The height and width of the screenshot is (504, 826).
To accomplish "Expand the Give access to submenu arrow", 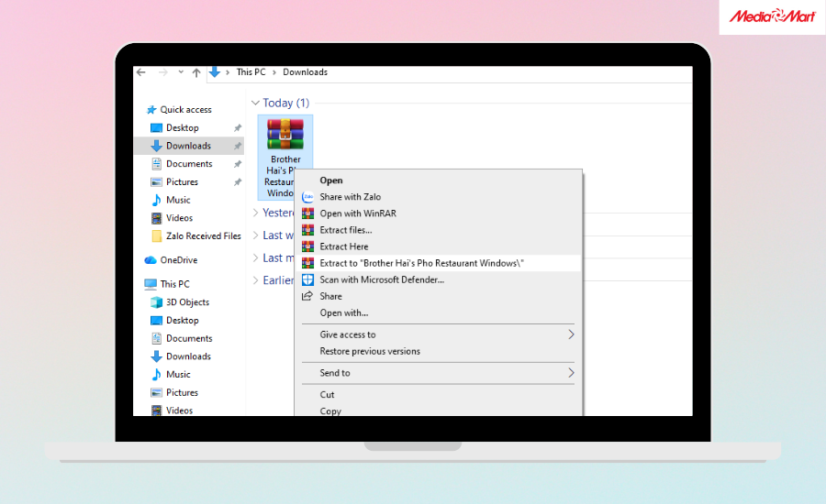I will pos(571,334).
